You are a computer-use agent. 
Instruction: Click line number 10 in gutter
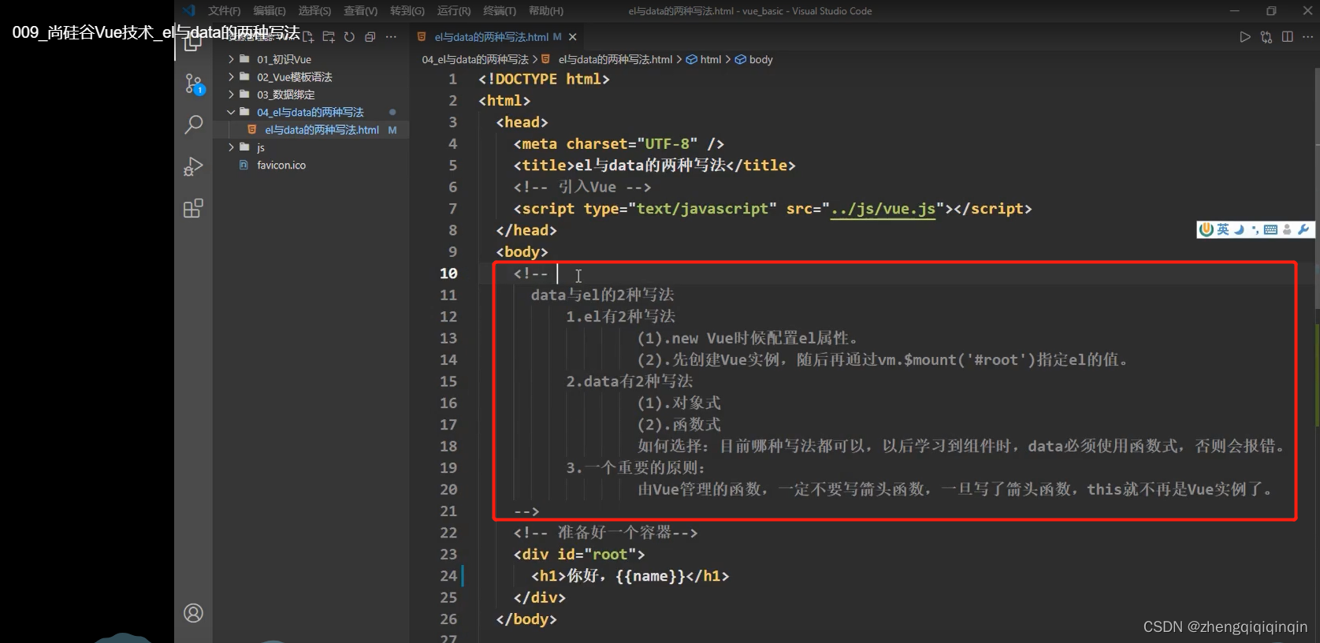[x=448, y=273]
